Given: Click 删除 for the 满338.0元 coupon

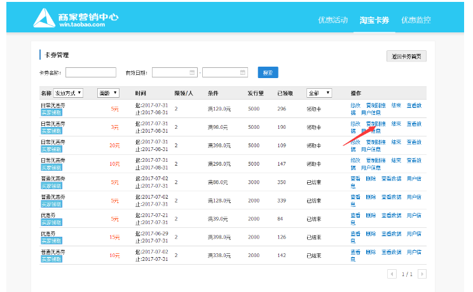Looking at the screenshot, I should pos(371,253).
